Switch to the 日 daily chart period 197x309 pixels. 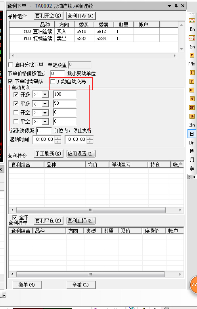pos(192,134)
